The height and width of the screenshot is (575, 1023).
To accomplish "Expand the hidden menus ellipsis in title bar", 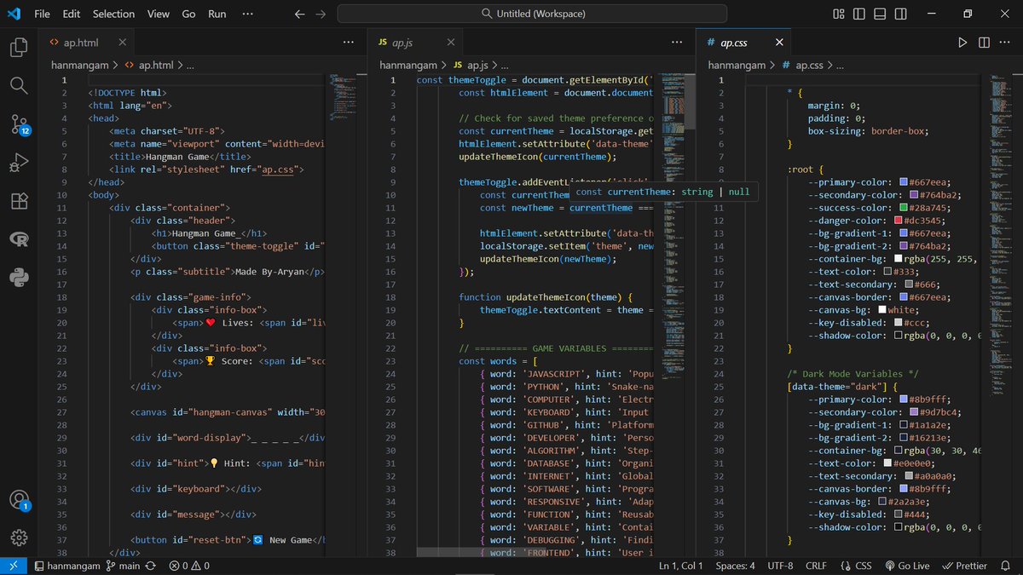I will [x=247, y=14].
